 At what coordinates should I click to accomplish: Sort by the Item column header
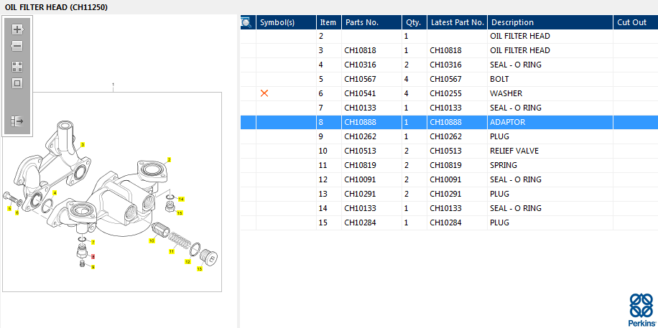click(x=328, y=23)
